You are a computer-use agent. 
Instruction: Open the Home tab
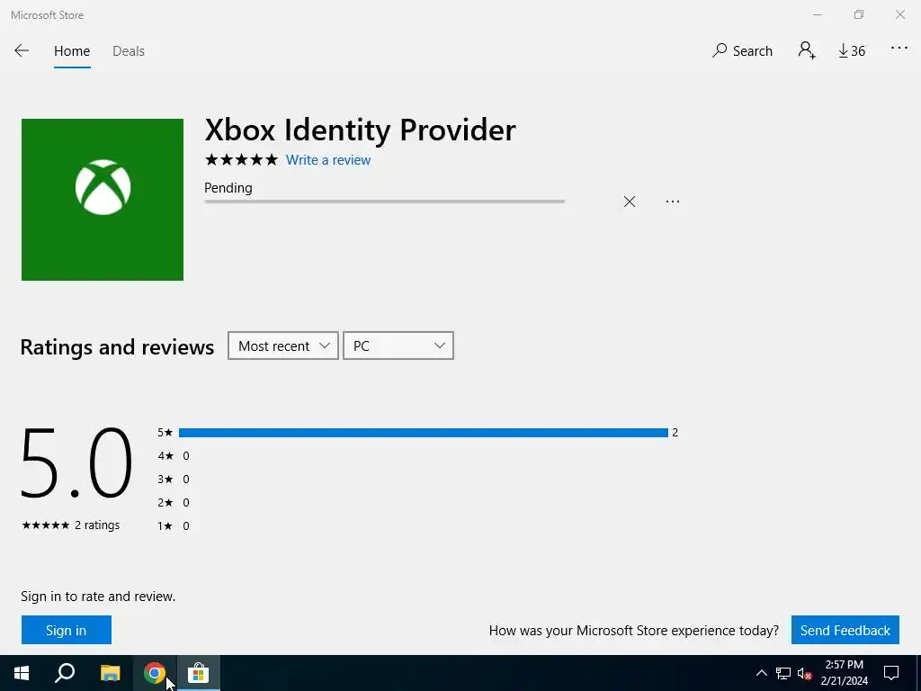(72, 51)
